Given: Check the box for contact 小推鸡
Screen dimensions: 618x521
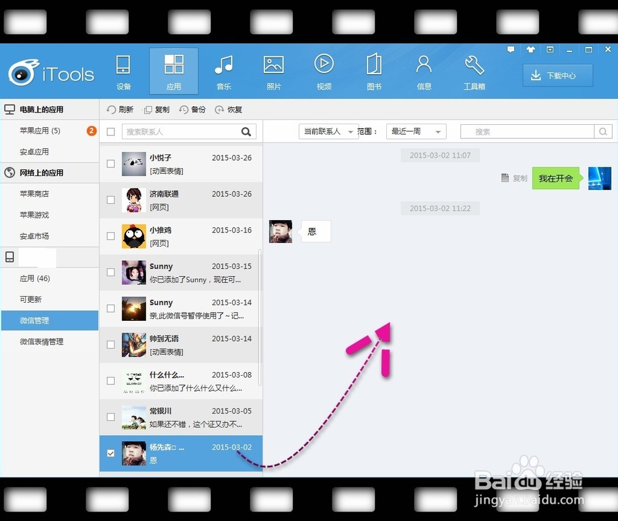Looking at the screenshot, I should (x=111, y=236).
